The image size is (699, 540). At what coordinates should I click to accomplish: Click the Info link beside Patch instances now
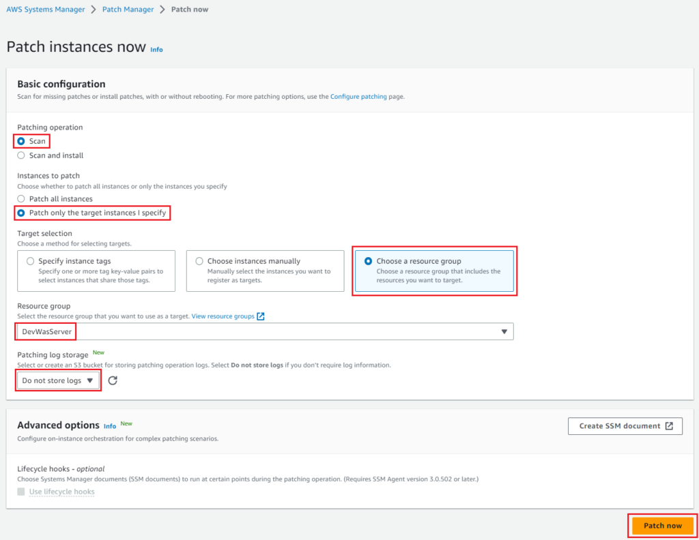[156, 50]
